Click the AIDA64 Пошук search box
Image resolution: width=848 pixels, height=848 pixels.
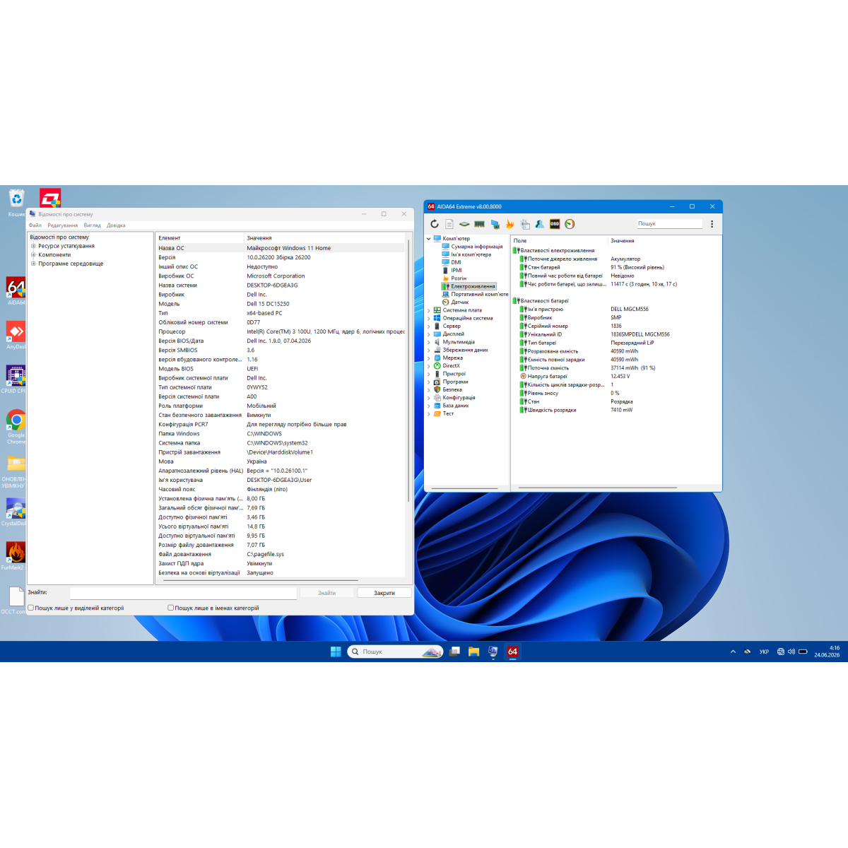pos(670,223)
